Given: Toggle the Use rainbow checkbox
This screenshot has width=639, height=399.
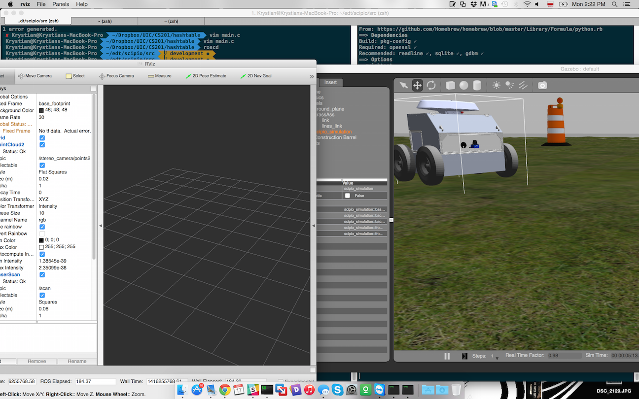Looking at the screenshot, I should (x=42, y=227).
